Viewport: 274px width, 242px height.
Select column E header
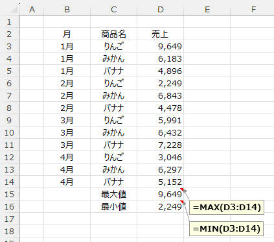coord(207,10)
